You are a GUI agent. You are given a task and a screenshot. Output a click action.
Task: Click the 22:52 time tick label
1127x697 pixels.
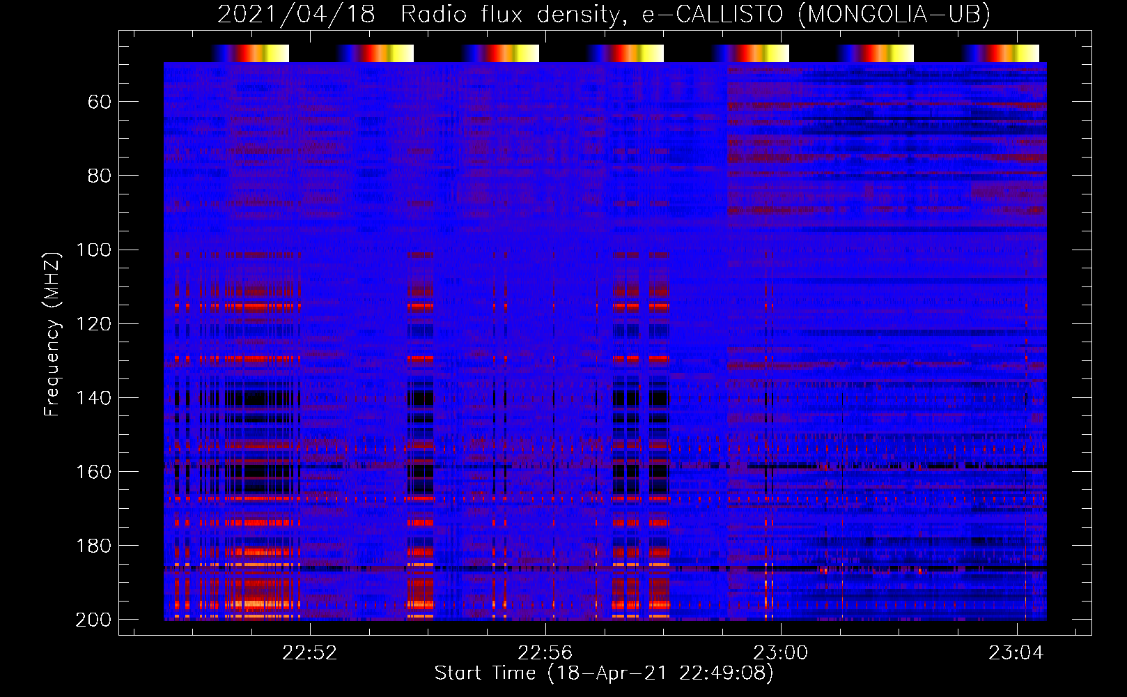click(309, 653)
